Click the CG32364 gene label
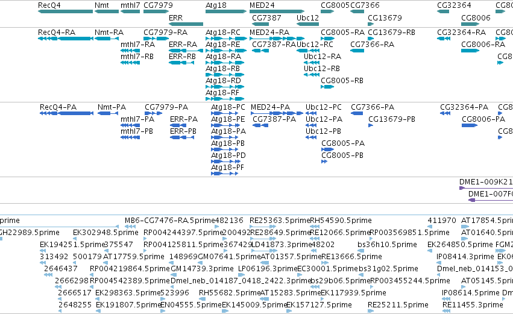The height and width of the screenshot is (314, 513). click(454, 5)
